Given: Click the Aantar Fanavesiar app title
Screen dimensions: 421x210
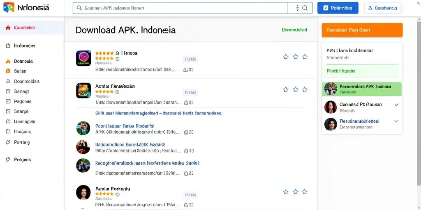Looking at the screenshot, I should click(115, 86).
